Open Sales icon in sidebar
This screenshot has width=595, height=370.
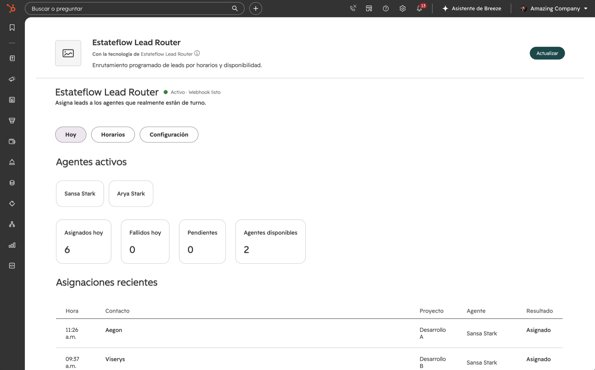[x=12, y=120]
